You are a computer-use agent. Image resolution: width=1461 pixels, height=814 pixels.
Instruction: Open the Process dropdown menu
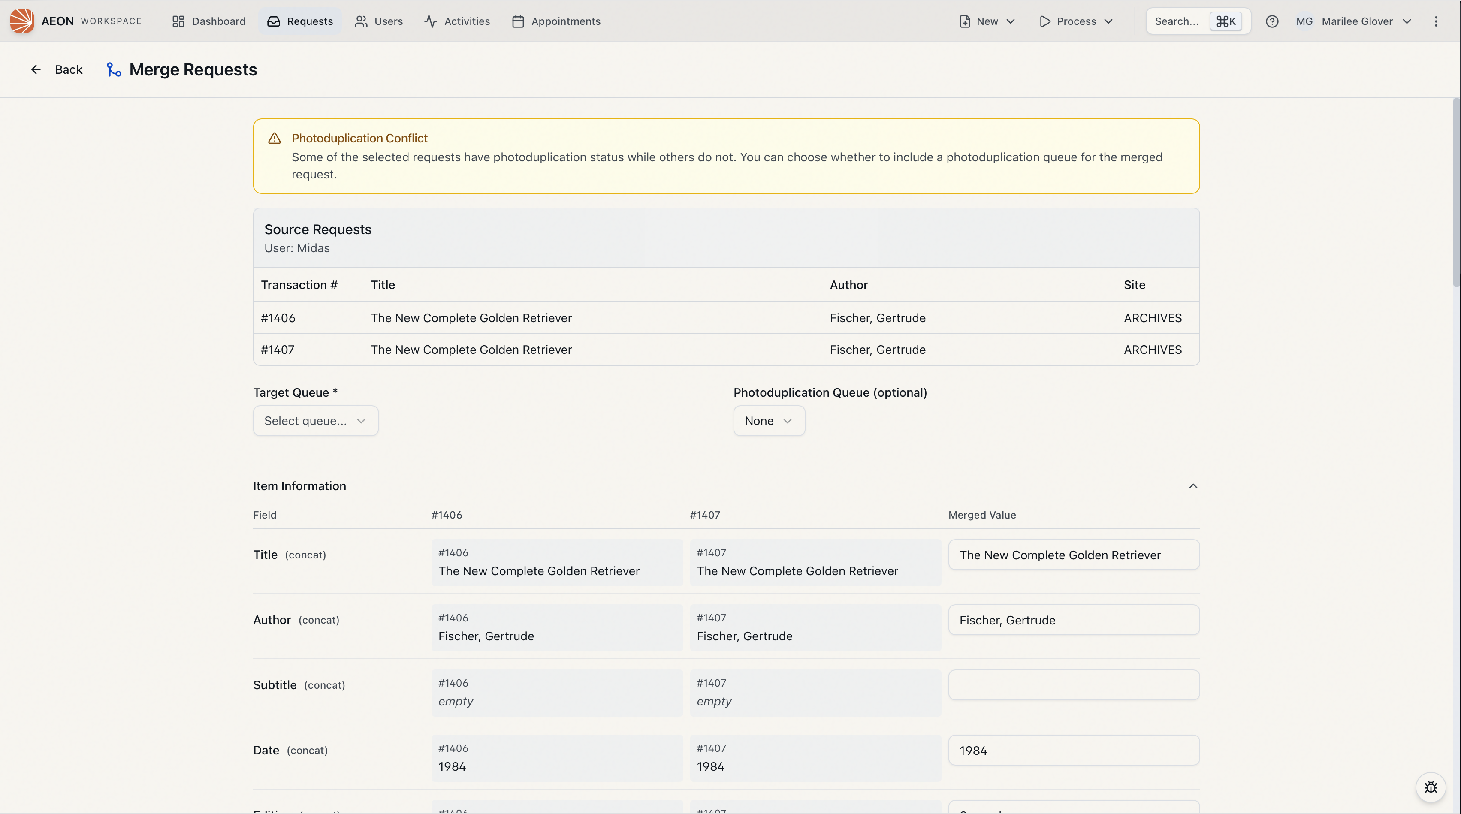click(1076, 21)
